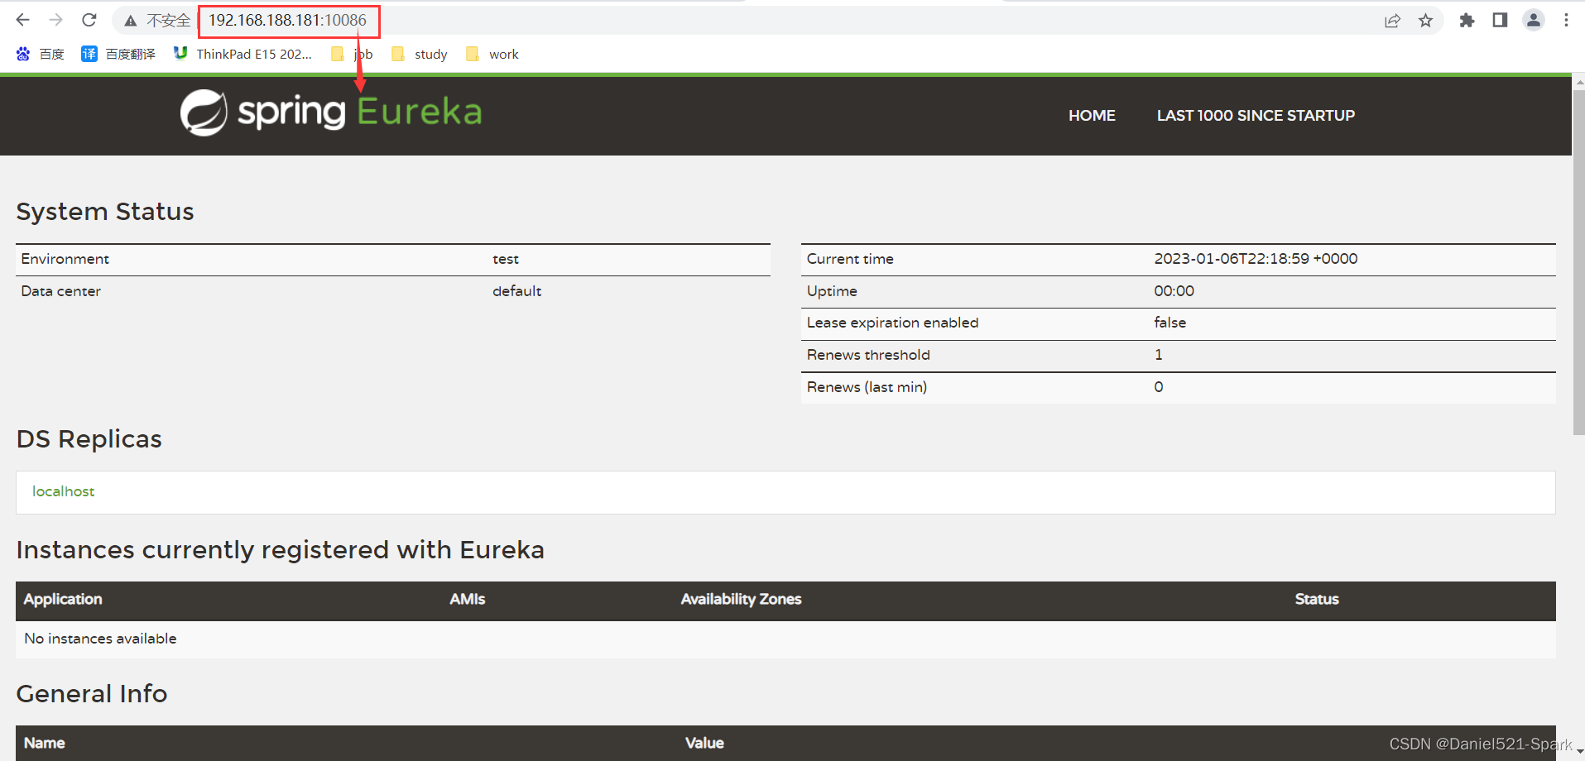Open the not-secure site warning icon

[130, 21]
